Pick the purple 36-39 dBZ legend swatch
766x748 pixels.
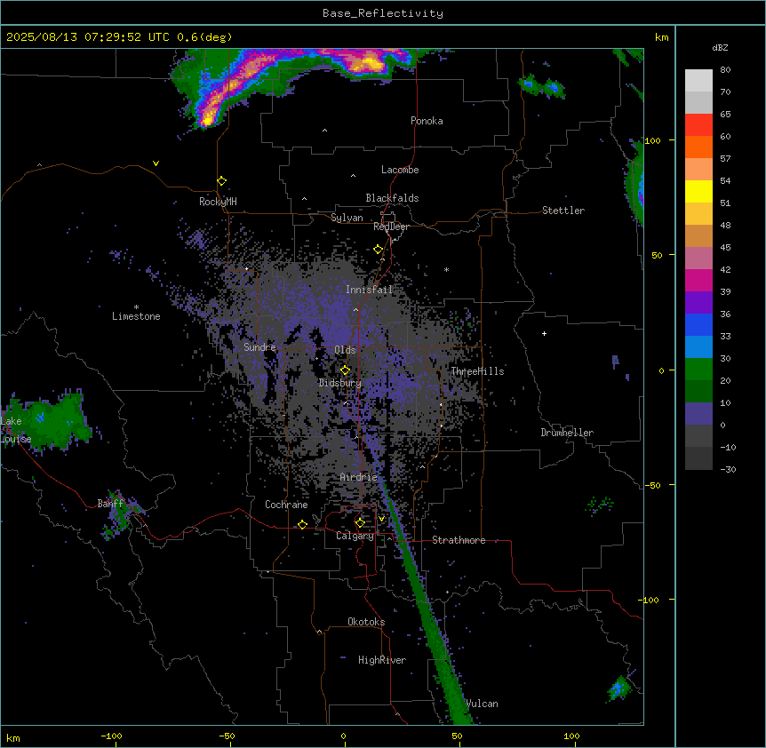click(698, 303)
